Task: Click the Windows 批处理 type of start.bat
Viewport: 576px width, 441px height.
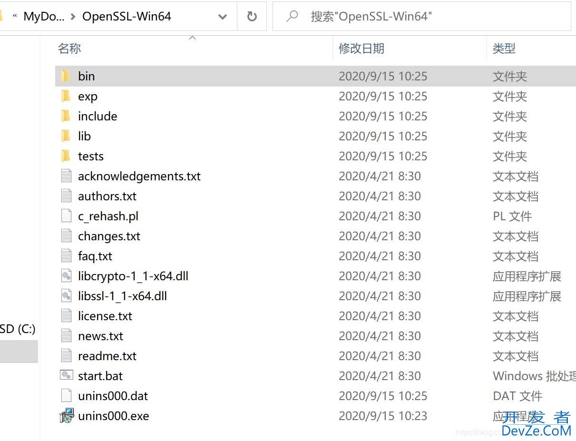Action: pyautogui.click(x=534, y=376)
